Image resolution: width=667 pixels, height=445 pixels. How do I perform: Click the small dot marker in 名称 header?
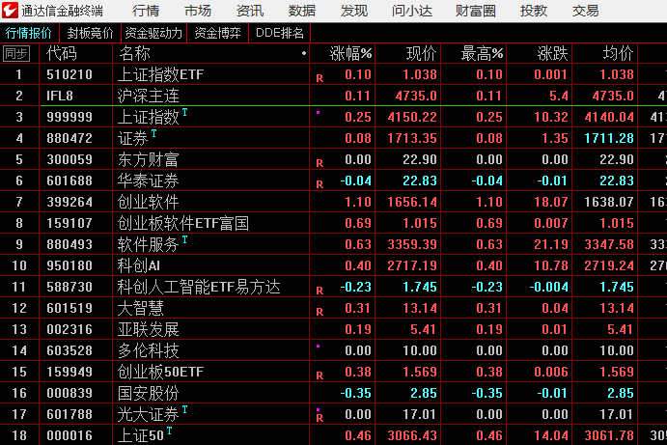pyautogui.click(x=304, y=53)
